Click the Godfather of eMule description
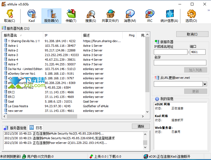 pyautogui.click(x=96, y=106)
